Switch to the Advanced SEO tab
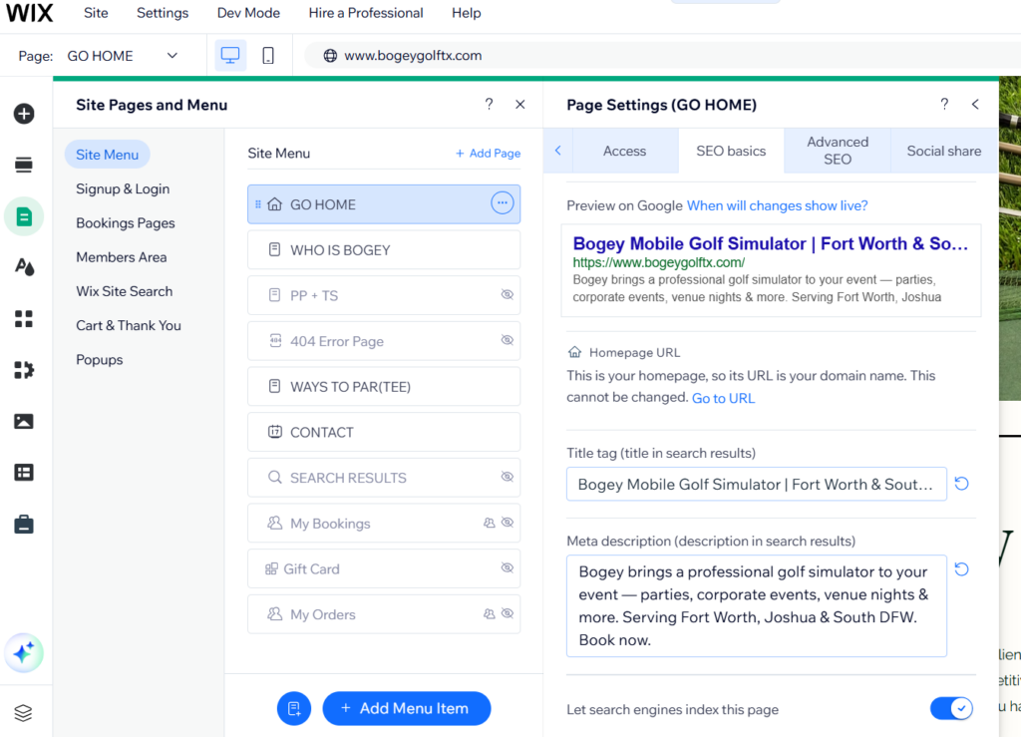Viewport: 1021px width, 737px height. 838,151
